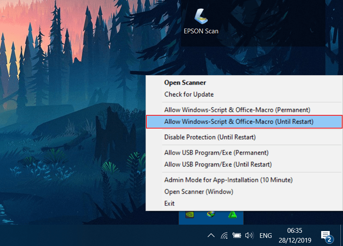This screenshot has width=343, height=246.
Task: Choose Disable Protection (Until Restart)
Action: pos(244,137)
